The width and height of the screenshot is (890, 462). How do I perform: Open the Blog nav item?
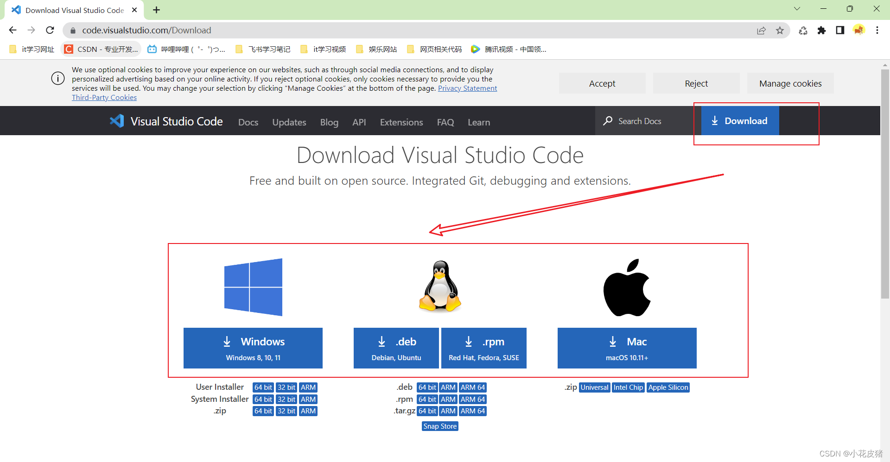[x=329, y=122]
